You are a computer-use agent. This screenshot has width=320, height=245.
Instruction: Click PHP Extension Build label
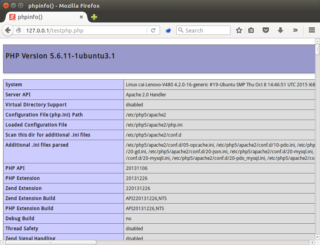(29, 208)
